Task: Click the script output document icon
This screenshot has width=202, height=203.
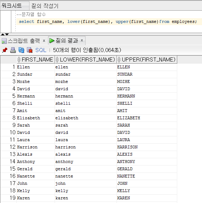Action: (4, 41)
